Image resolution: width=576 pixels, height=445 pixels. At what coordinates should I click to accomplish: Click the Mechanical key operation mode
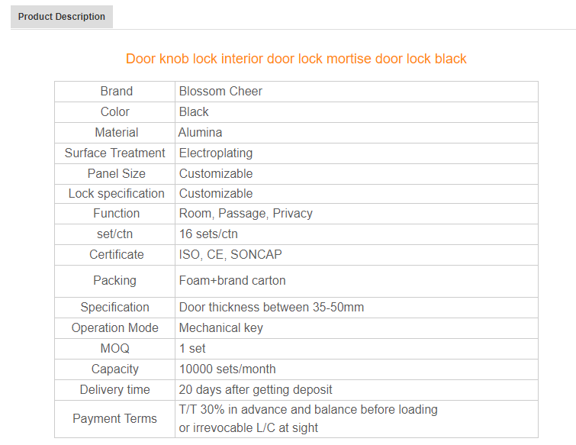(221, 328)
